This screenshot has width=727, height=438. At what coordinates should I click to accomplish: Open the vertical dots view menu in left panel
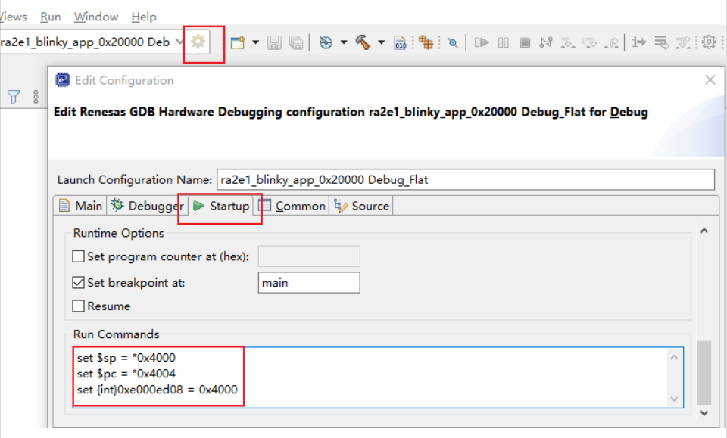tap(36, 97)
